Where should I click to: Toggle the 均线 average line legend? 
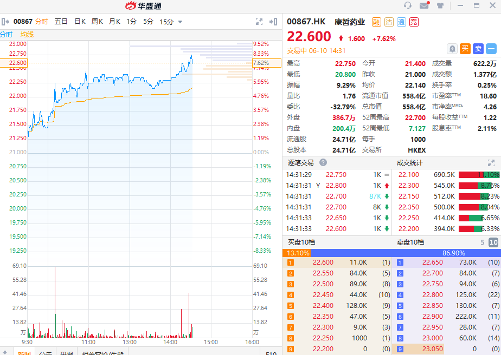coord(27,35)
